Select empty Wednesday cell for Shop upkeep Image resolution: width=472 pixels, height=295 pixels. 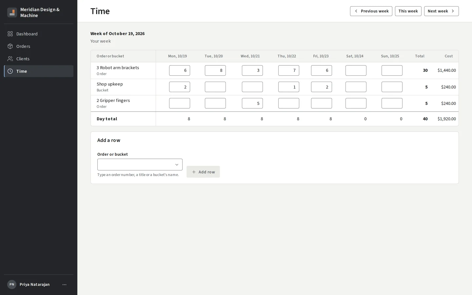click(x=252, y=87)
